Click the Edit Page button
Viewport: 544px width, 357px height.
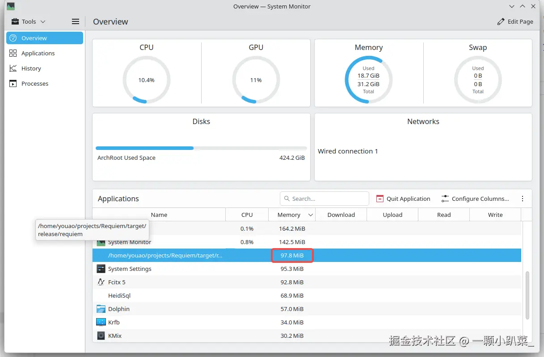(515, 21)
